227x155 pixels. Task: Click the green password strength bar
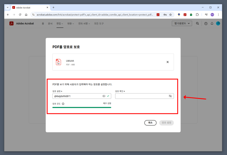tap(82, 107)
